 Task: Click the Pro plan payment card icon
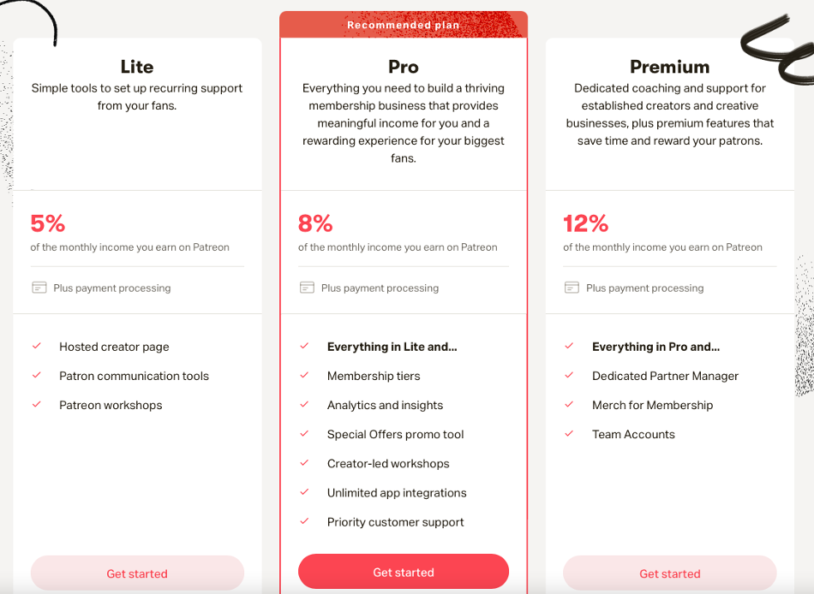click(x=307, y=288)
